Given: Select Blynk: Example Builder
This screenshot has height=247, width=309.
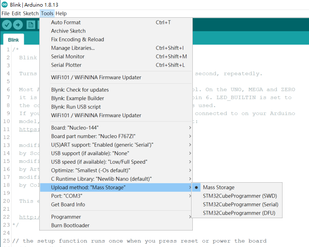Looking at the screenshot, I should [x=116, y=98].
